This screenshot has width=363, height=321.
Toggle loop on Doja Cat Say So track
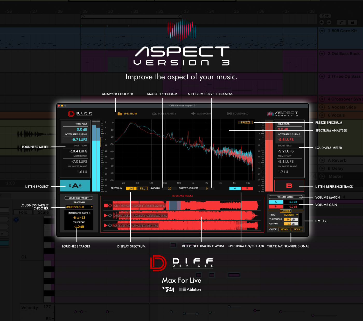coord(110,225)
